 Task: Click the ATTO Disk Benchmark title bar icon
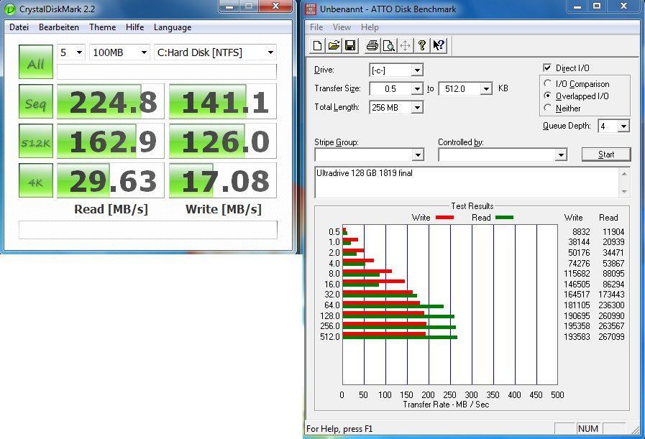click(311, 9)
